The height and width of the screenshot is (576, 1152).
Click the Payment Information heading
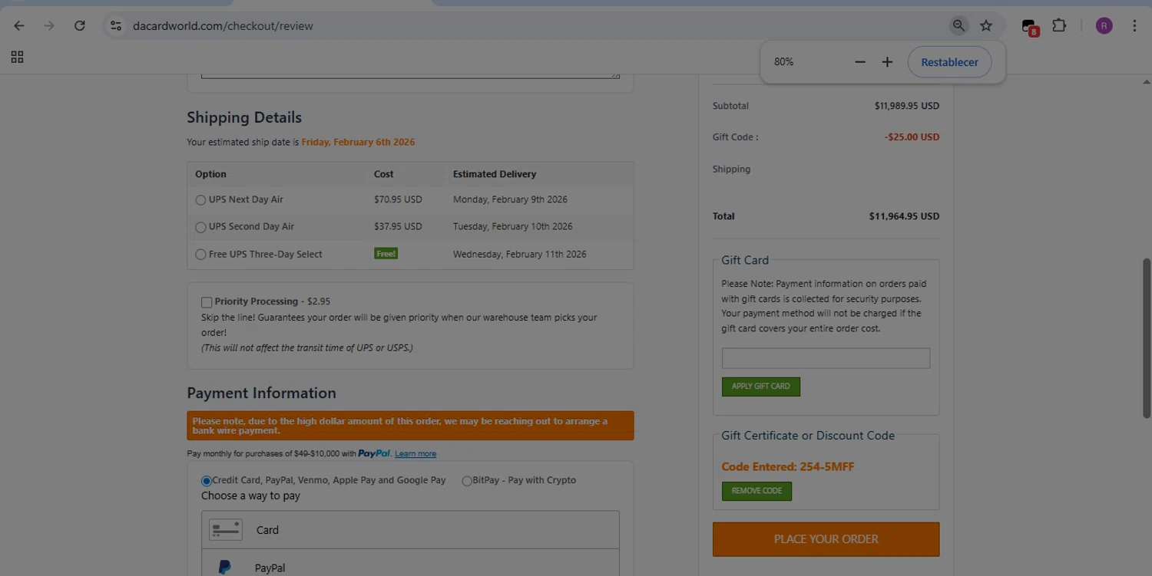coord(261,393)
